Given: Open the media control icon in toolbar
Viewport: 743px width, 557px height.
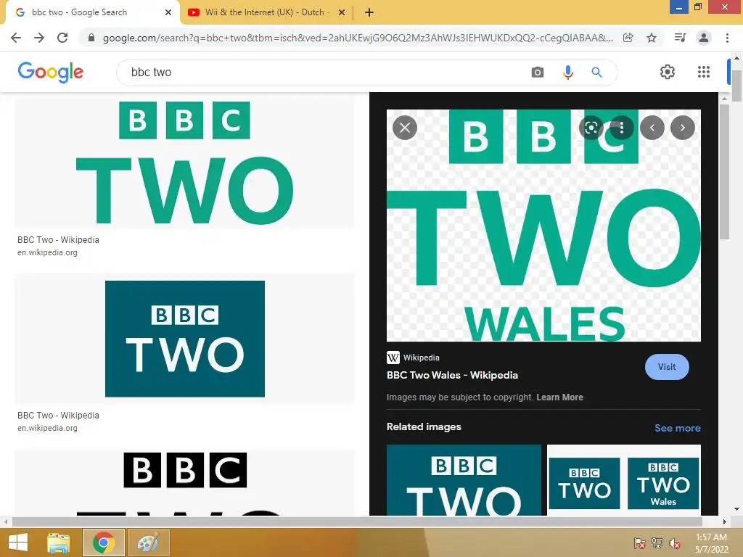Looking at the screenshot, I should click(680, 38).
